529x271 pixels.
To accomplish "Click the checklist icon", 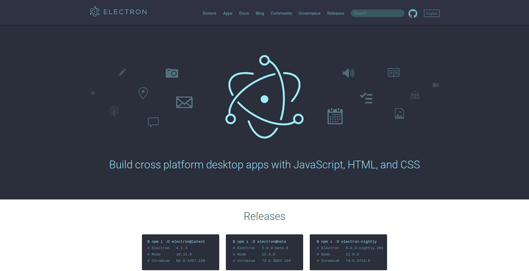I will click(x=366, y=98).
